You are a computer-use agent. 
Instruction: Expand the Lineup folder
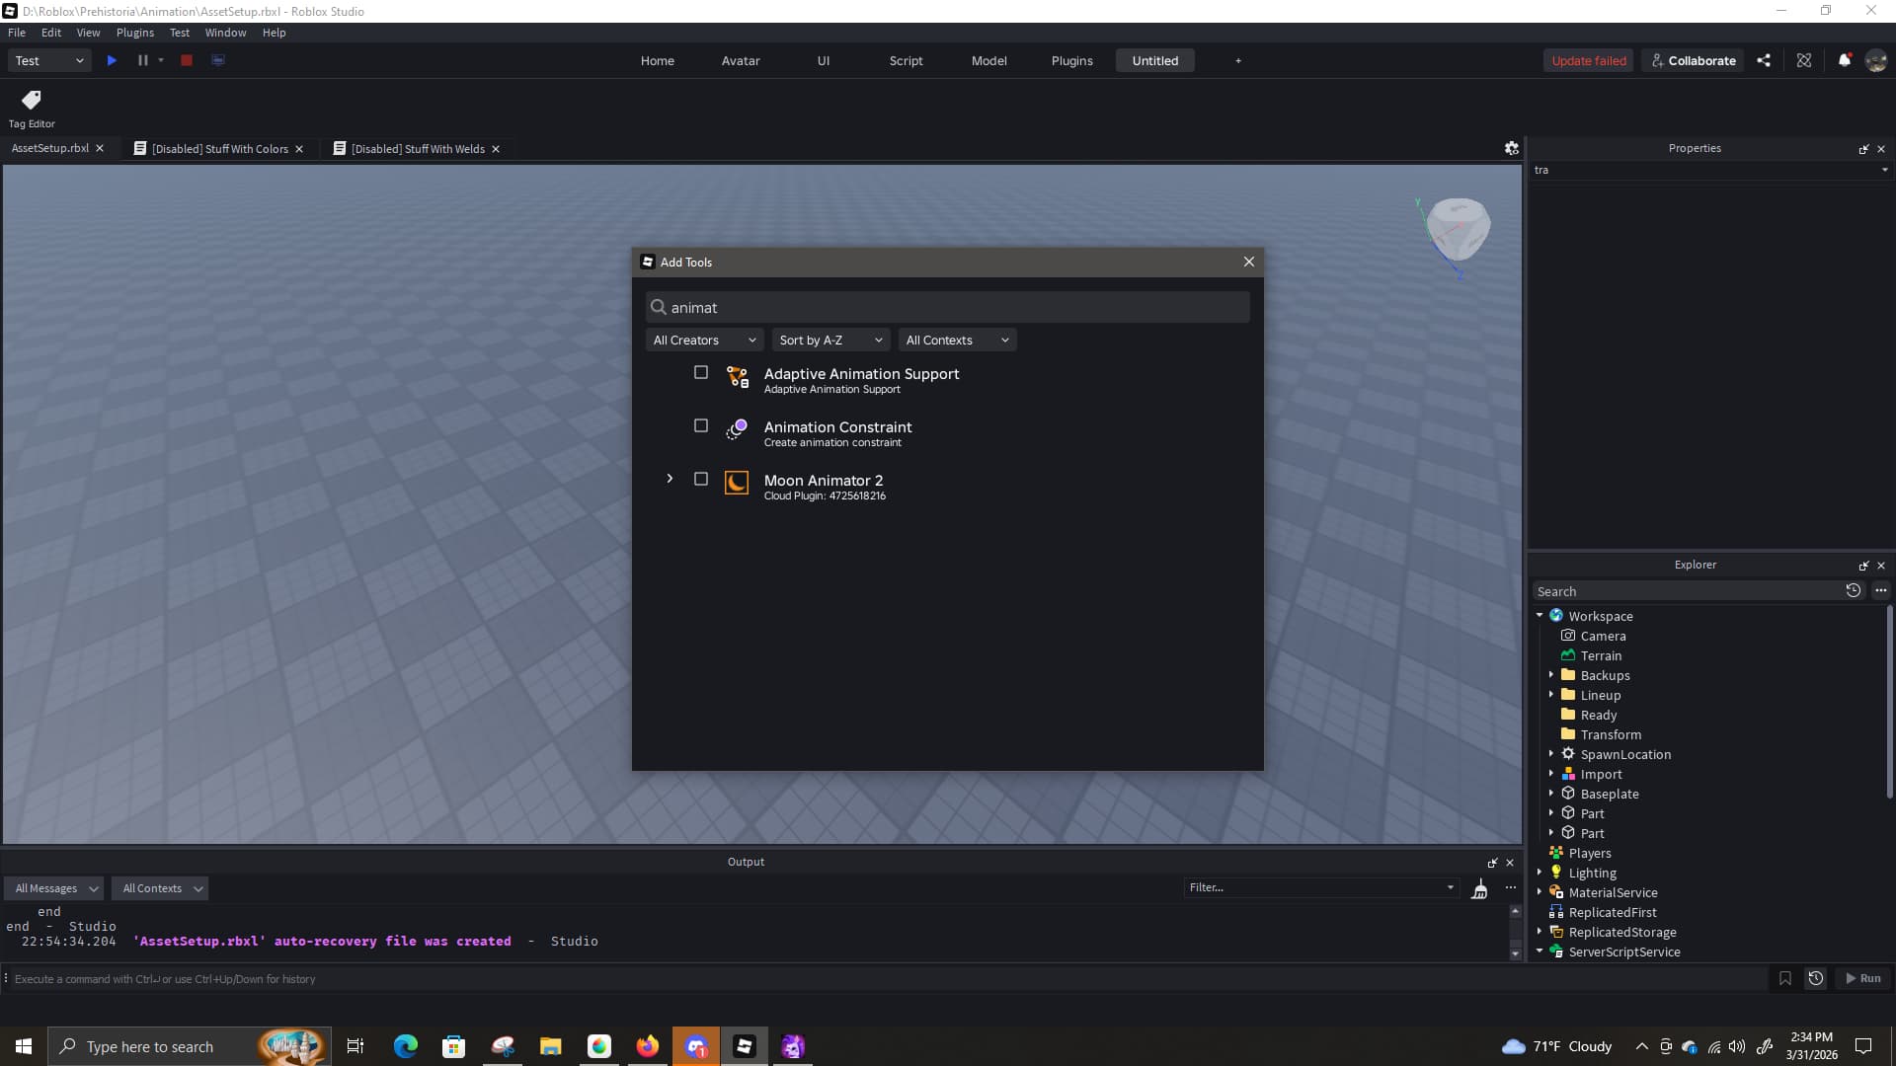(1551, 695)
